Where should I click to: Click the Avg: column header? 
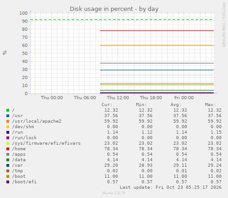pyautogui.click(x=176, y=105)
